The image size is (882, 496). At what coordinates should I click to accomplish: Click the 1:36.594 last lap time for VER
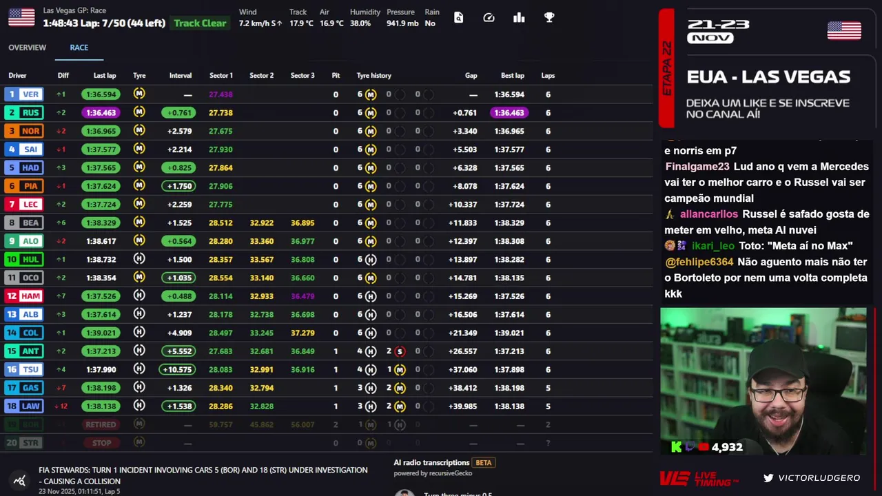click(x=101, y=94)
